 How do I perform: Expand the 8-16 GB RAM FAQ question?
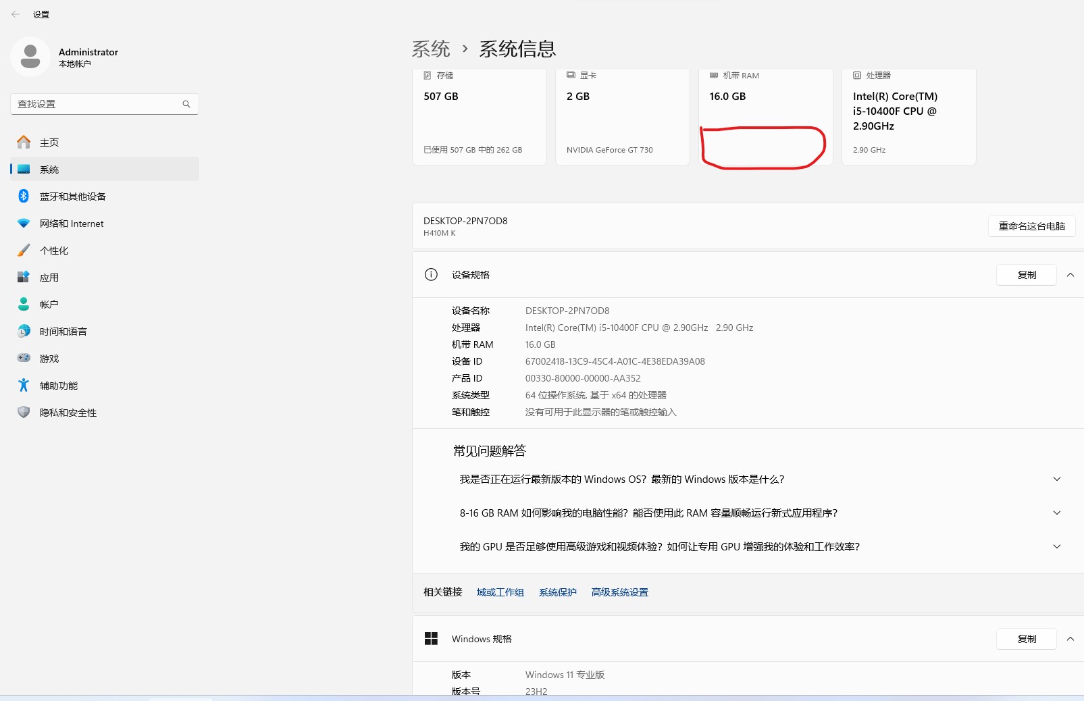[x=1057, y=513]
